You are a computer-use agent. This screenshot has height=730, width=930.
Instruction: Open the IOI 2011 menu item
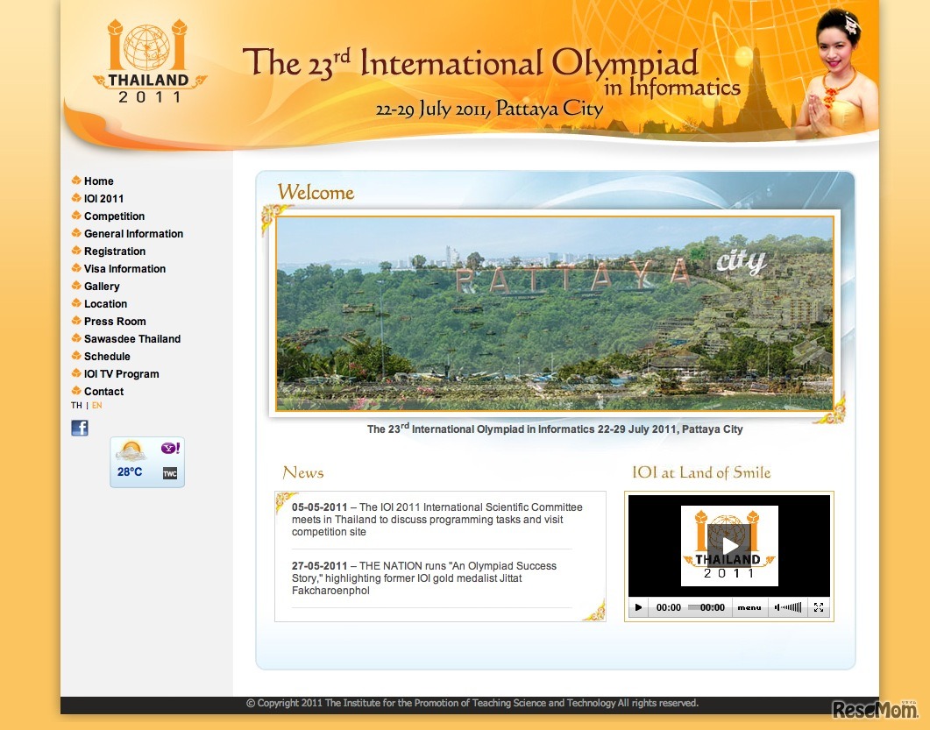pos(103,199)
